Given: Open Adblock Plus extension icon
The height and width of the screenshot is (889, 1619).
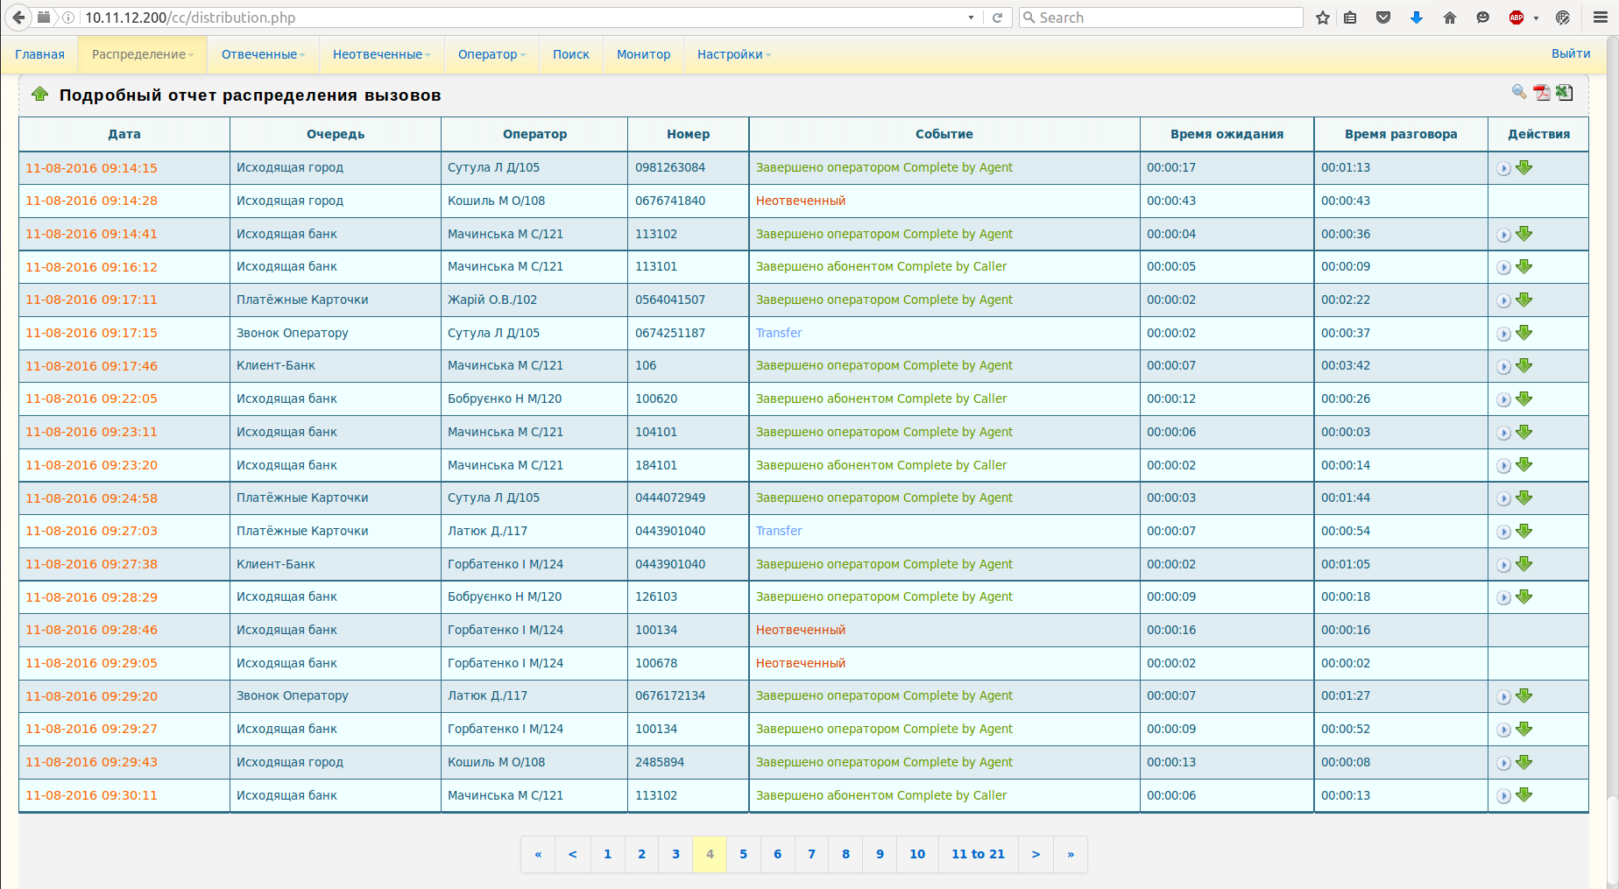Looking at the screenshot, I should (1516, 18).
